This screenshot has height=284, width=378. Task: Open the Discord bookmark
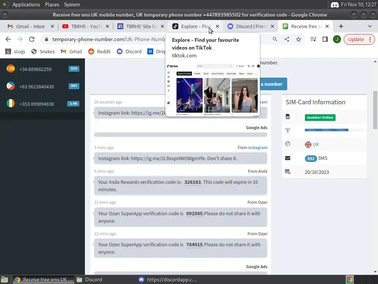pos(129,51)
